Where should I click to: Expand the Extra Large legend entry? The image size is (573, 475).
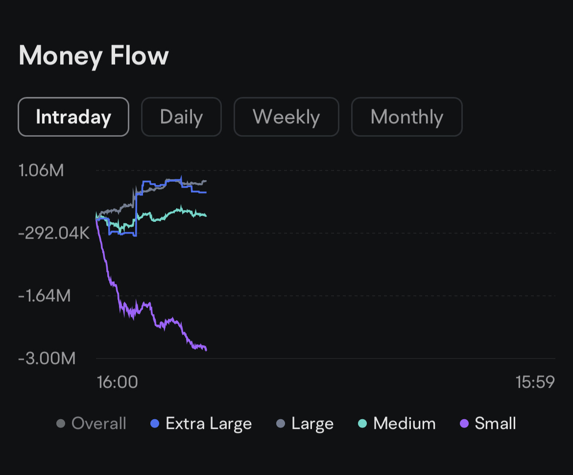coord(201,423)
